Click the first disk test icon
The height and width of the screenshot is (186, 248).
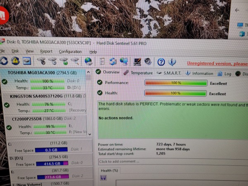tap(41, 61)
